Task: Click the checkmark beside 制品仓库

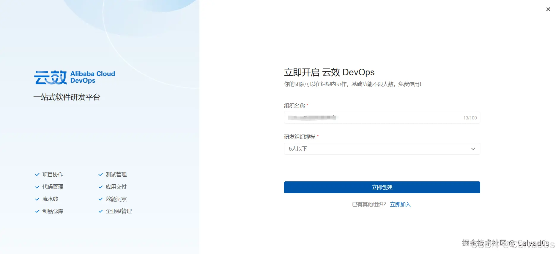Action: tap(37, 211)
